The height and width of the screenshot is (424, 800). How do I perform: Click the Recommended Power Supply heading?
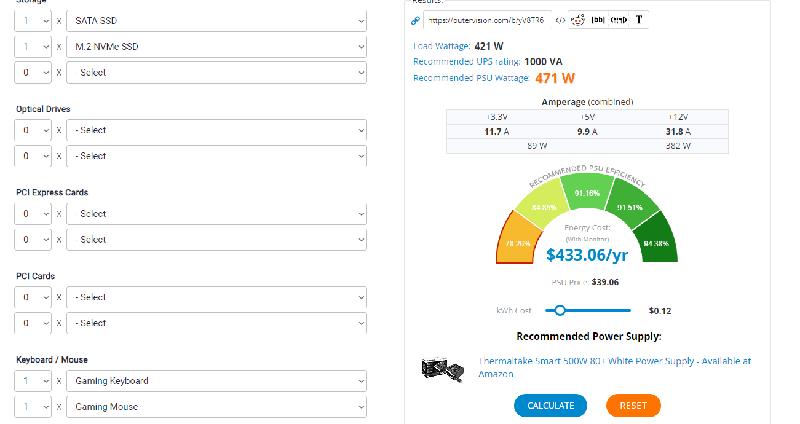point(589,336)
